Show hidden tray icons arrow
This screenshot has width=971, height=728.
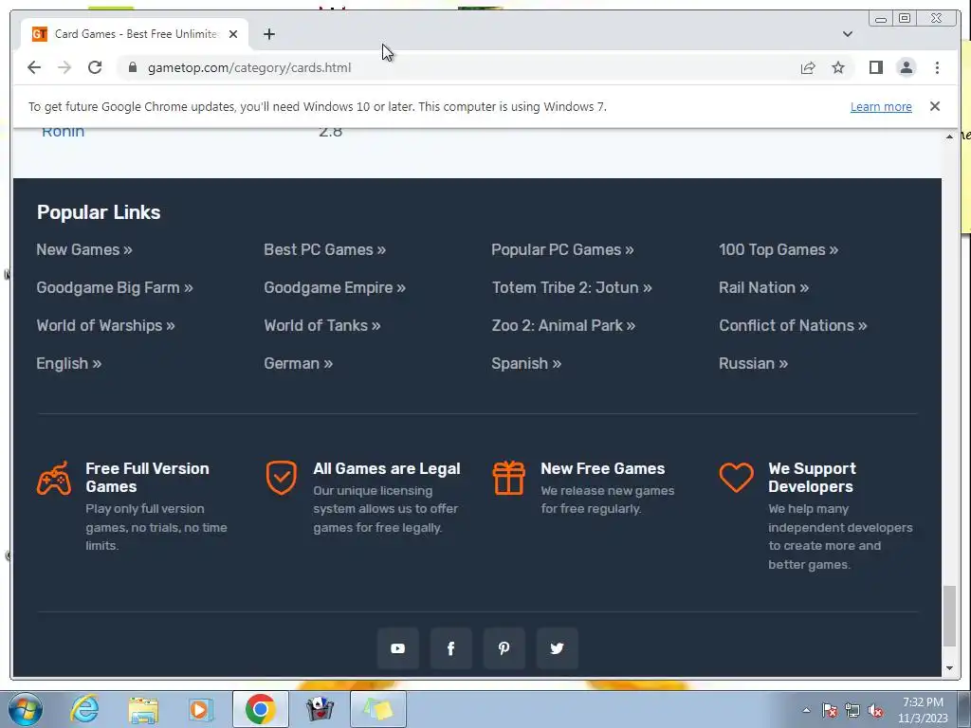click(806, 711)
